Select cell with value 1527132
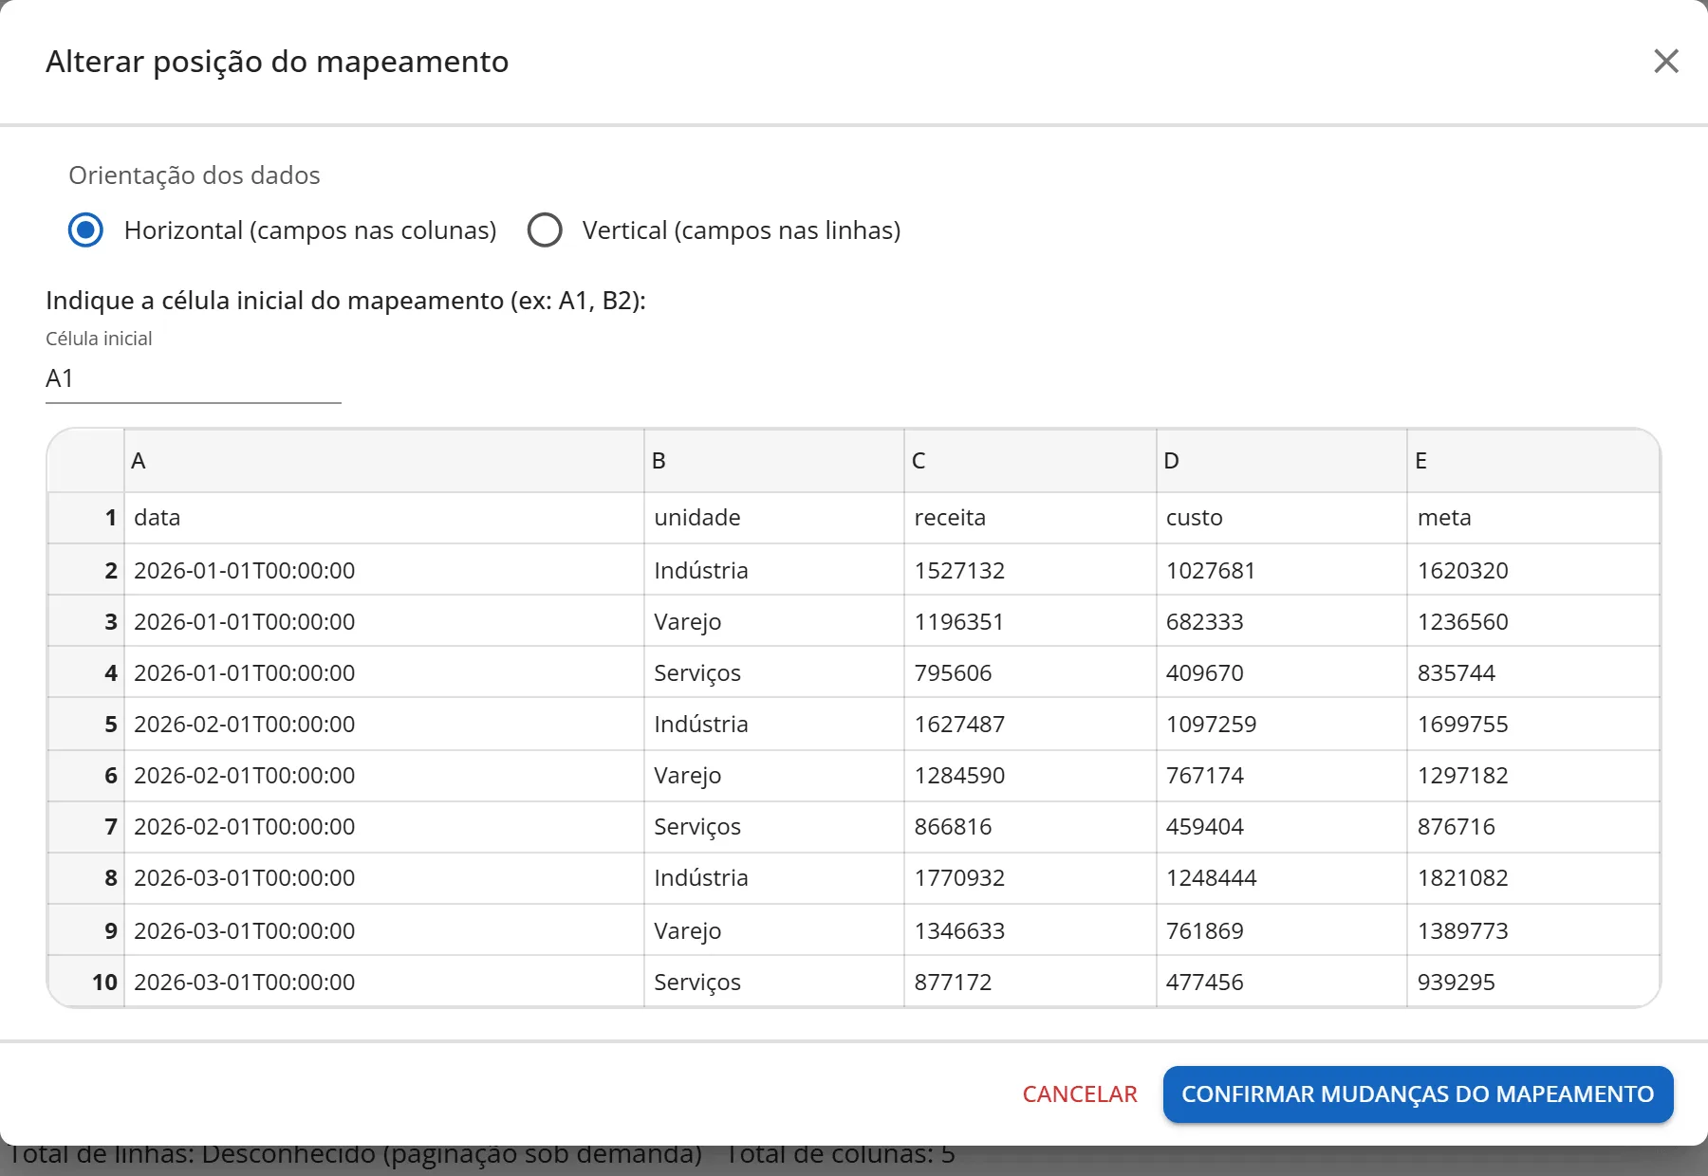Image resolution: width=1708 pixels, height=1176 pixels. [1030, 570]
